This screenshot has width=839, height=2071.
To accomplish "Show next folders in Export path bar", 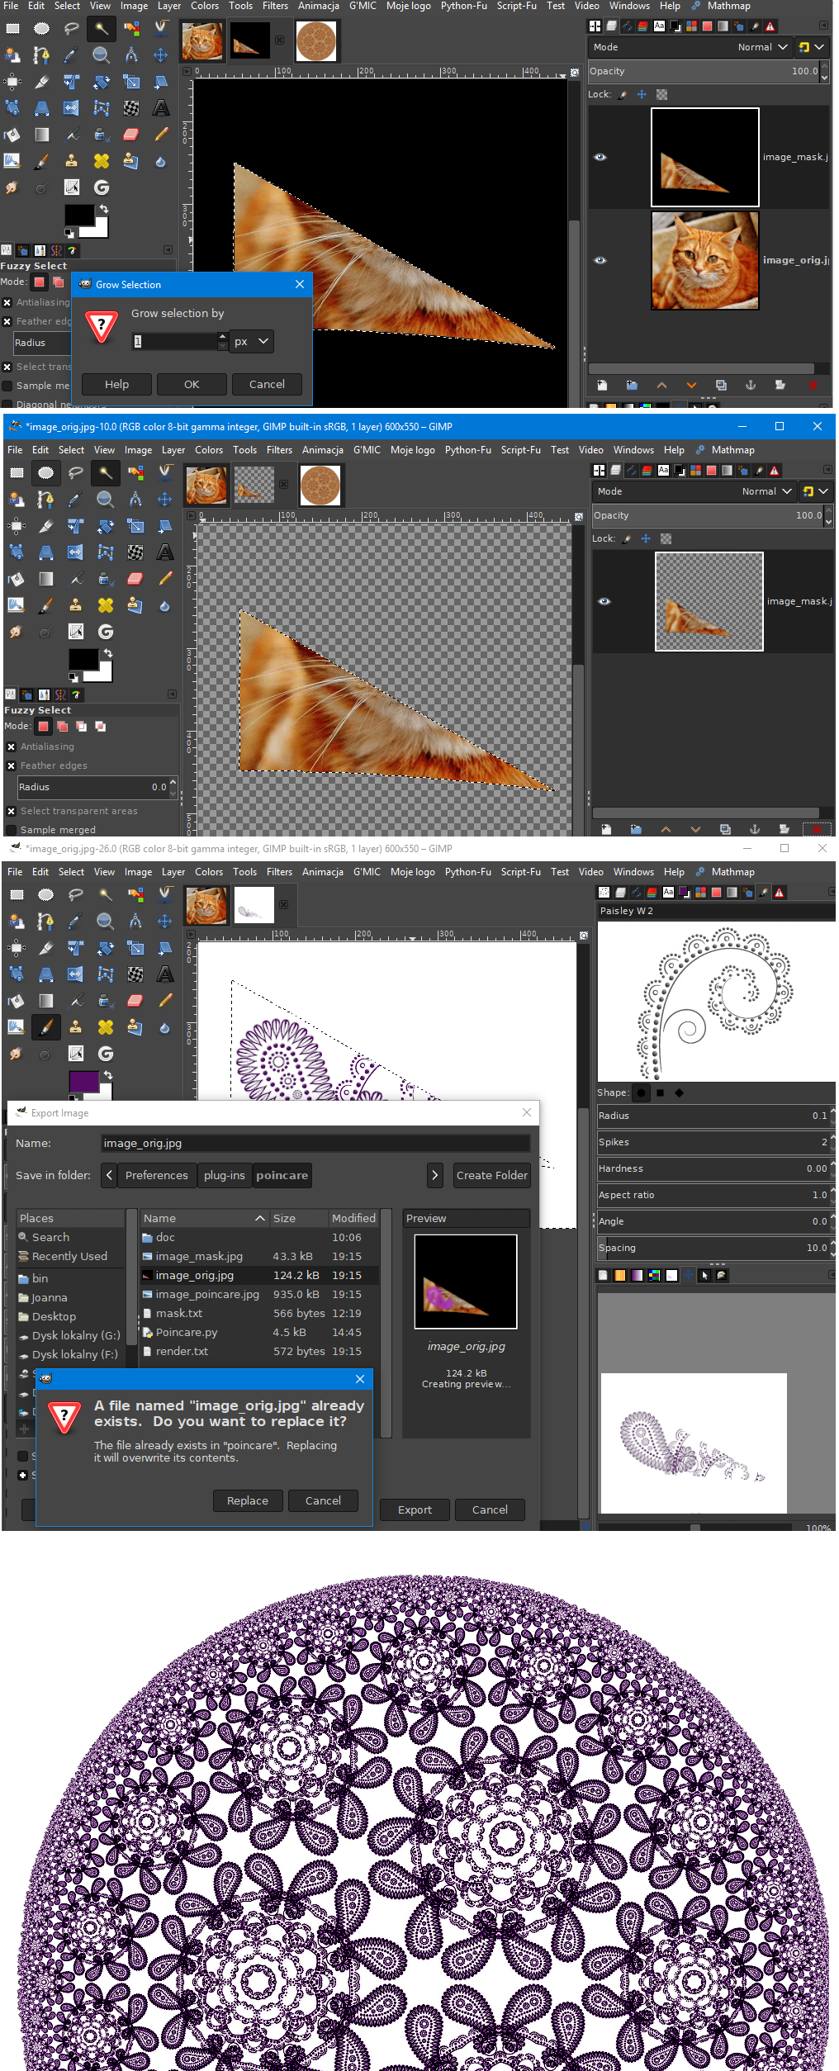I will click(435, 1175).
